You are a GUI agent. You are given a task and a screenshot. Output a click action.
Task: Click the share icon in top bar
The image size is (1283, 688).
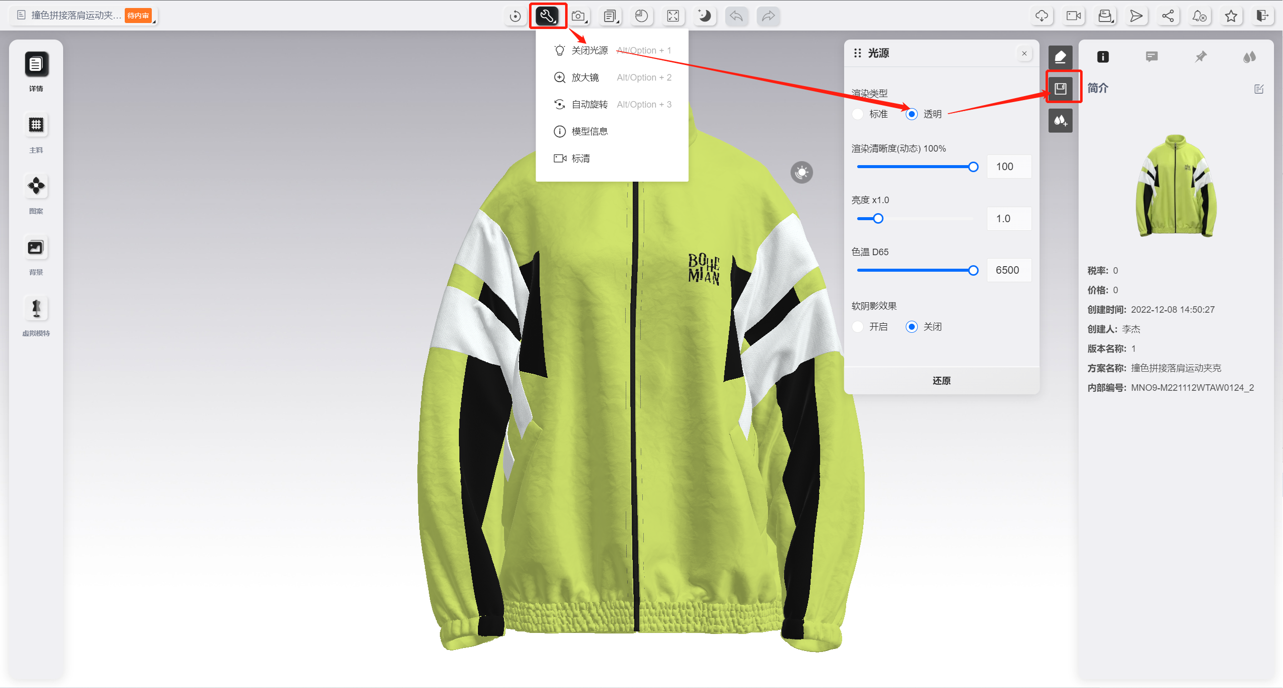coord(1168,16)
